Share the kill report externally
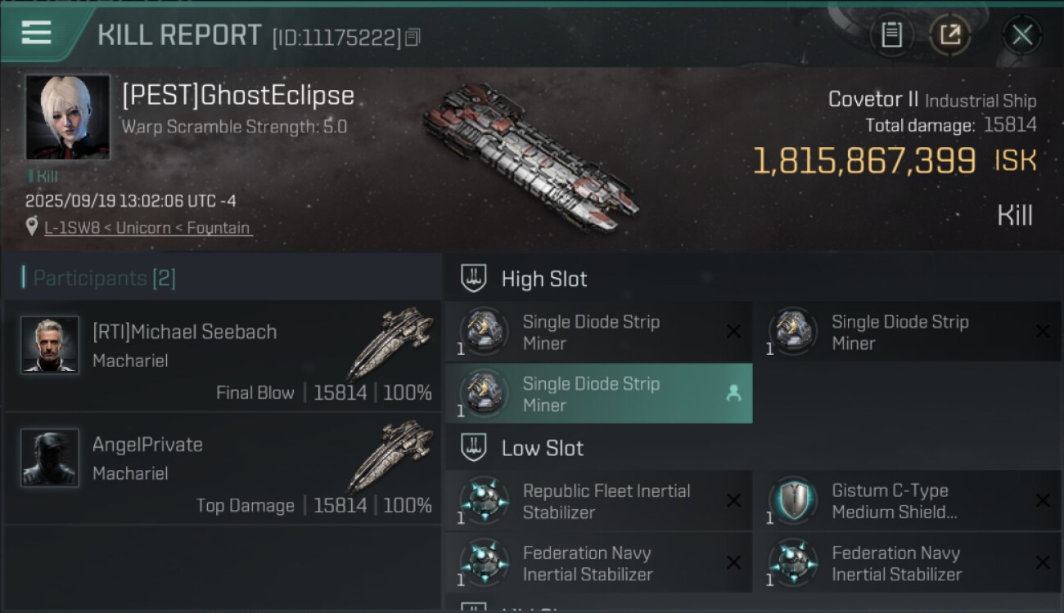This screenshot has height=613, width=1064. click(949, 35)
